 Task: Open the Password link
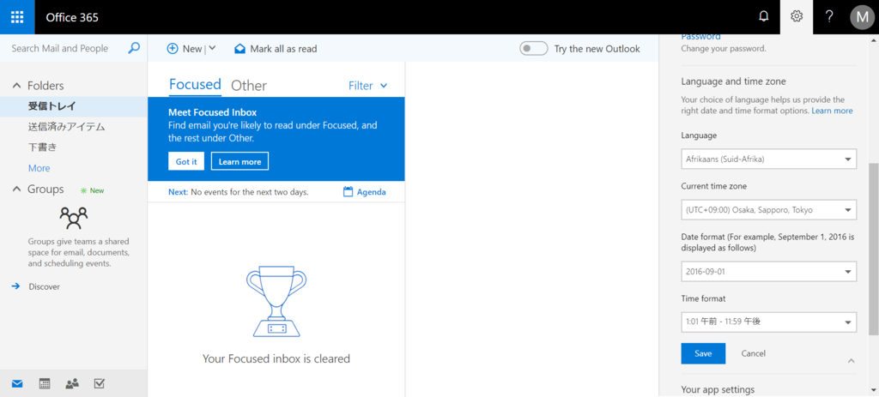(x=700, y=37)
